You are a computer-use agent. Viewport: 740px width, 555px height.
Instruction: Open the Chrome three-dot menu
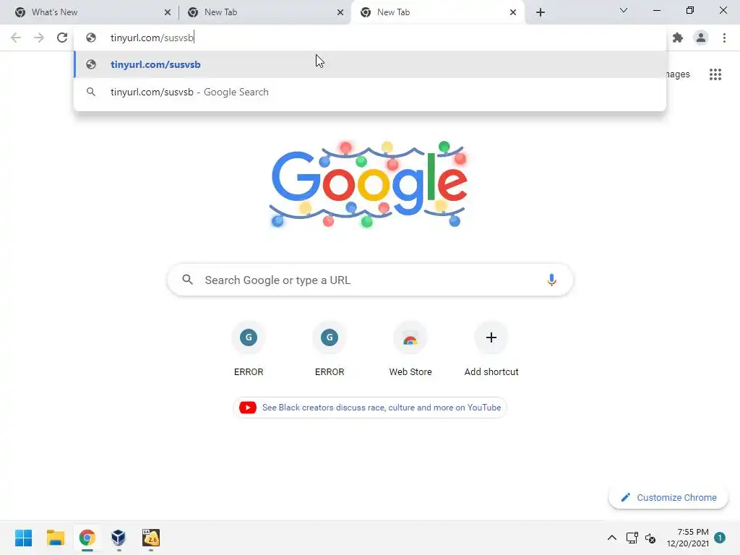click(724, 38)
